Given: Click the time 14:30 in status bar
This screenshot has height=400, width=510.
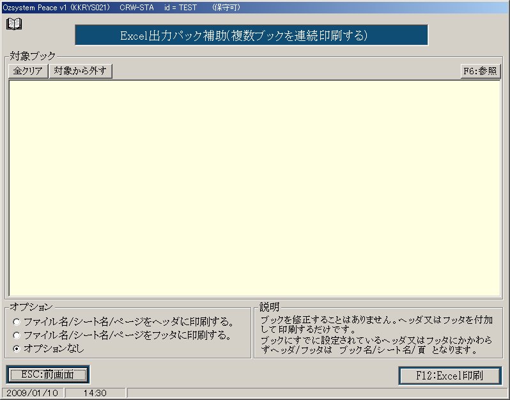Looking at the screenshot, I should (95, 393).
